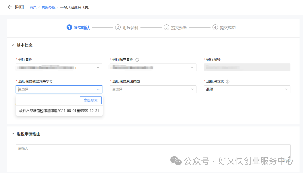
Task: Open the 银行名称 dropdown
Action: pyautogui.click(x=59, y=68)
